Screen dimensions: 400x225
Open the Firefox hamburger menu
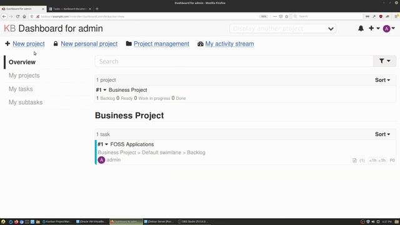pos(397,17)
